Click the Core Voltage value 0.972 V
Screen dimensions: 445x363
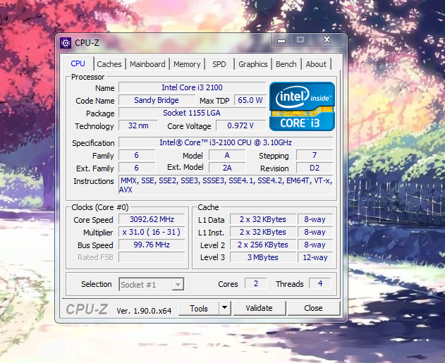(240, 125)
